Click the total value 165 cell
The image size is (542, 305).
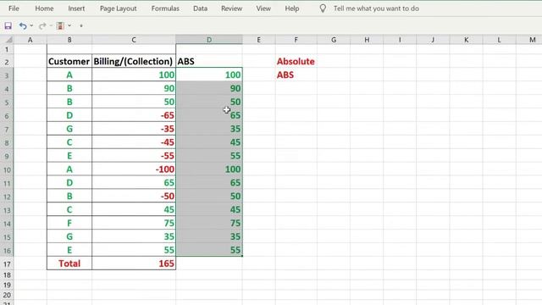click(x=134, y=263)
